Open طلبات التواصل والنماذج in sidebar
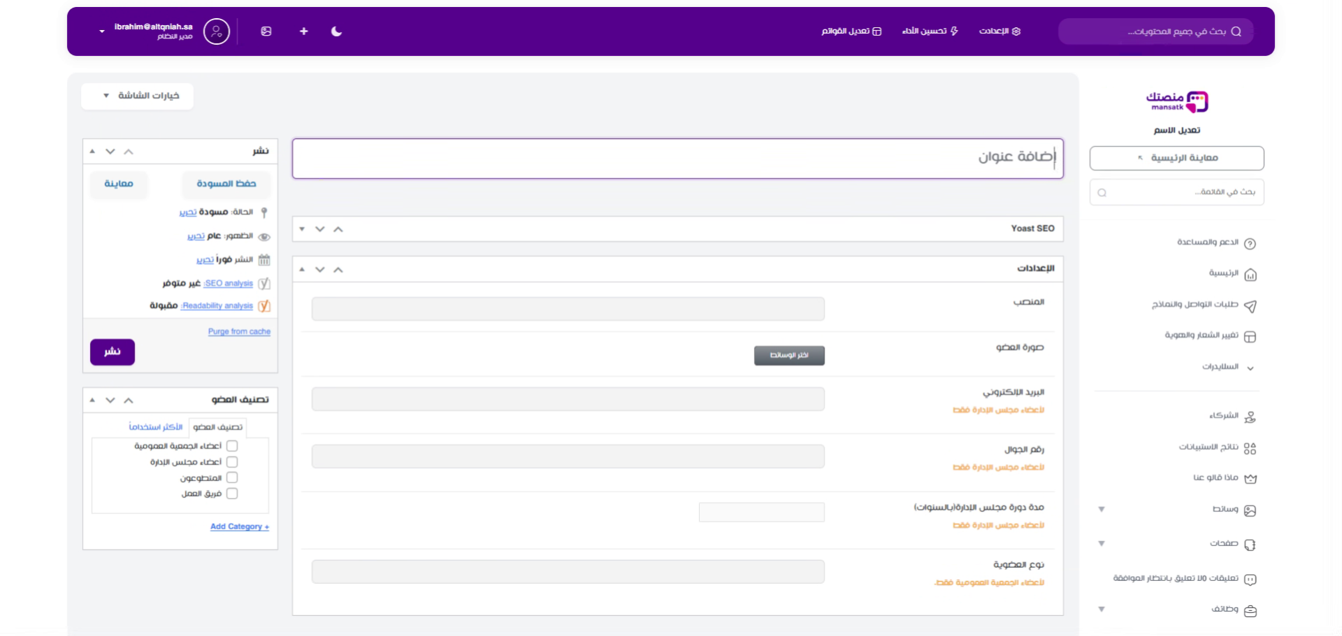Image resolution: width=1342 pixels, height=636 pixels. point(1250,305)
